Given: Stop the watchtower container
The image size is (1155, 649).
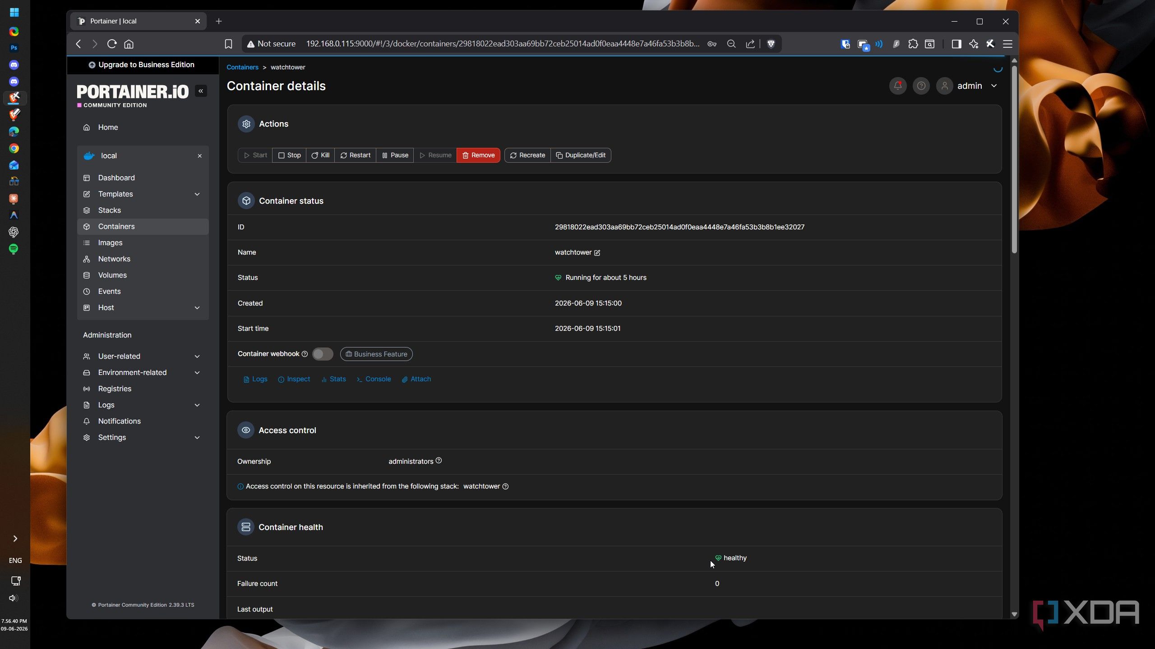Looking at the screenshot, I should tap(289, 155).
